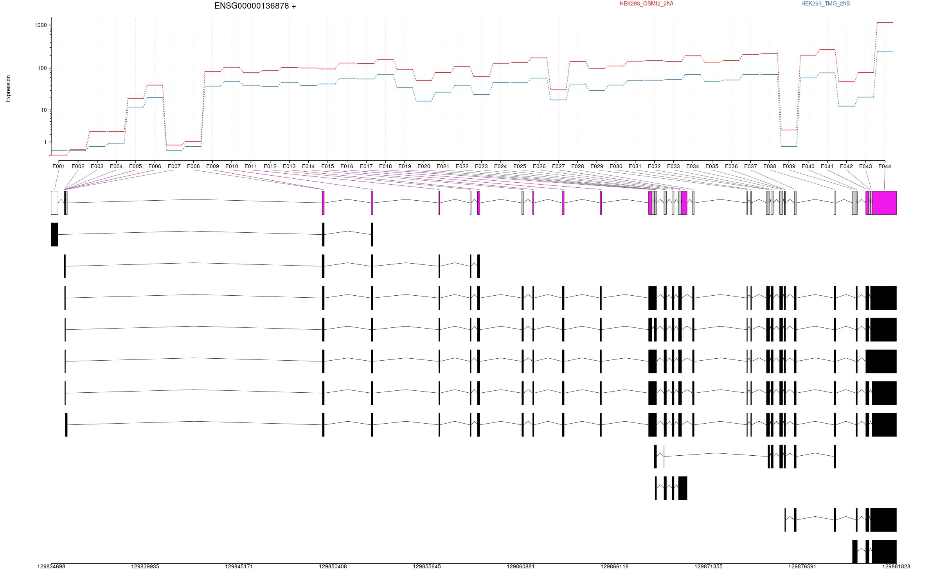Click exon label E039
Screen dimensions: 939x575
pos(789,166)
